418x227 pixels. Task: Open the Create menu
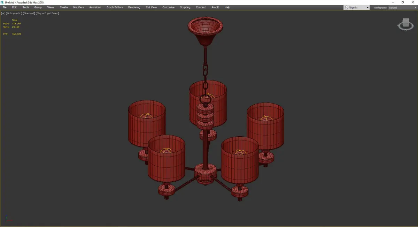coord(64,7)
